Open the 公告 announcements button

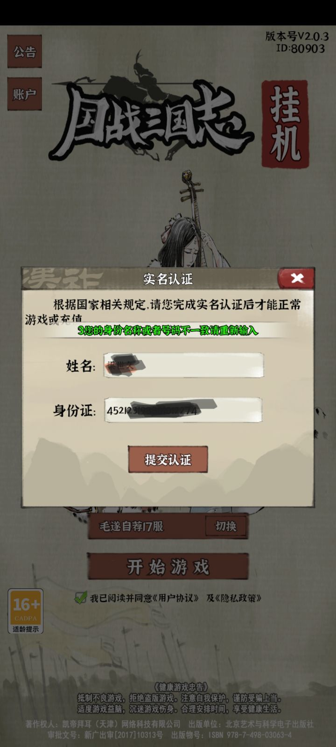coord(24,51)
